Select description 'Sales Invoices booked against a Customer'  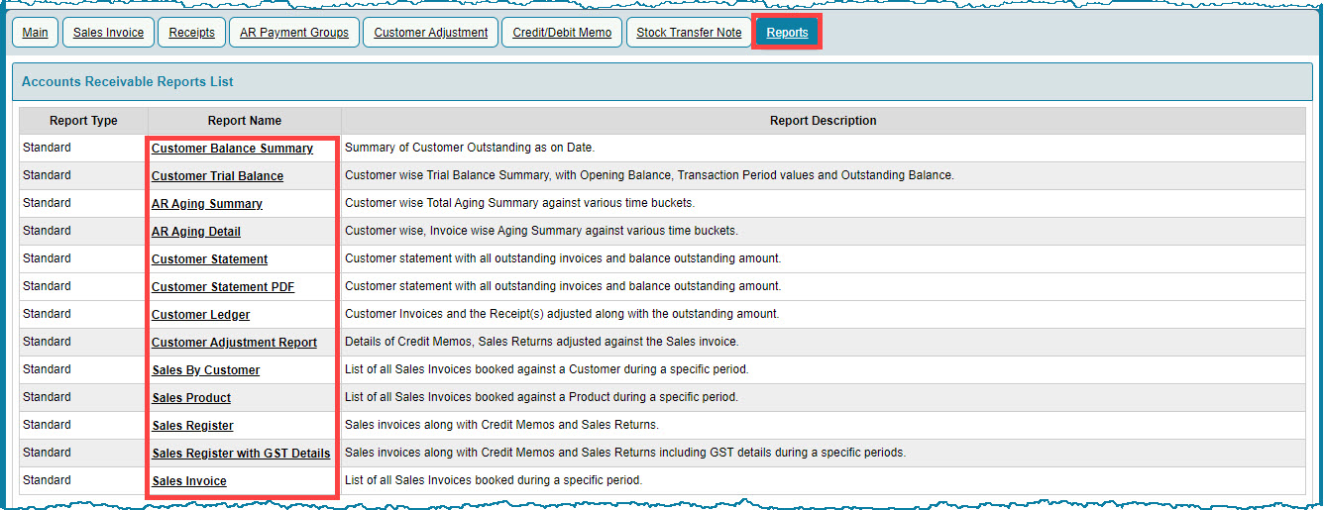coord(546,369)
